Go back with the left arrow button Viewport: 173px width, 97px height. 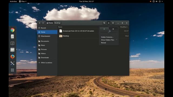click(x=40, y=23)
